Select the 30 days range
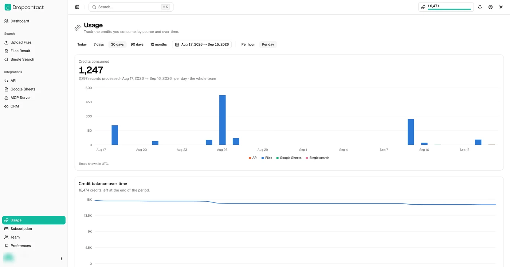Image resolution: width=510 pixels, height=267 pixels. pyautogui.click(x=117, y=44)
